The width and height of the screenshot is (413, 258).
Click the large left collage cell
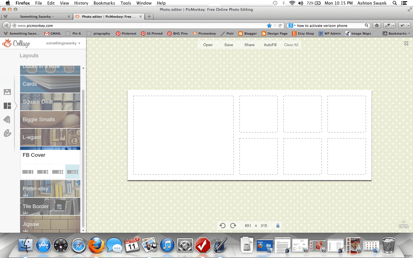pyautogui.click(x=183, y=135)
